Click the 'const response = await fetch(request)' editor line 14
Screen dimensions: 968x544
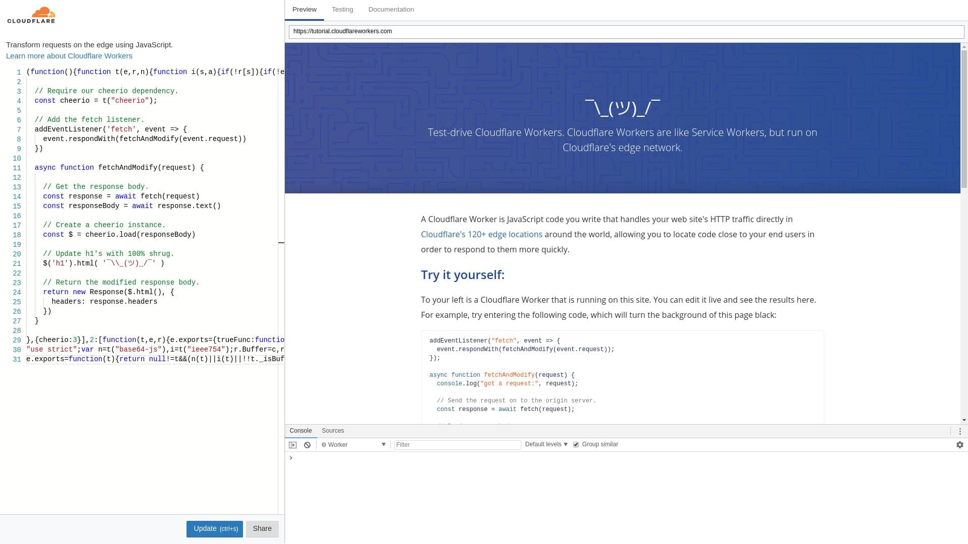(122, 196)
